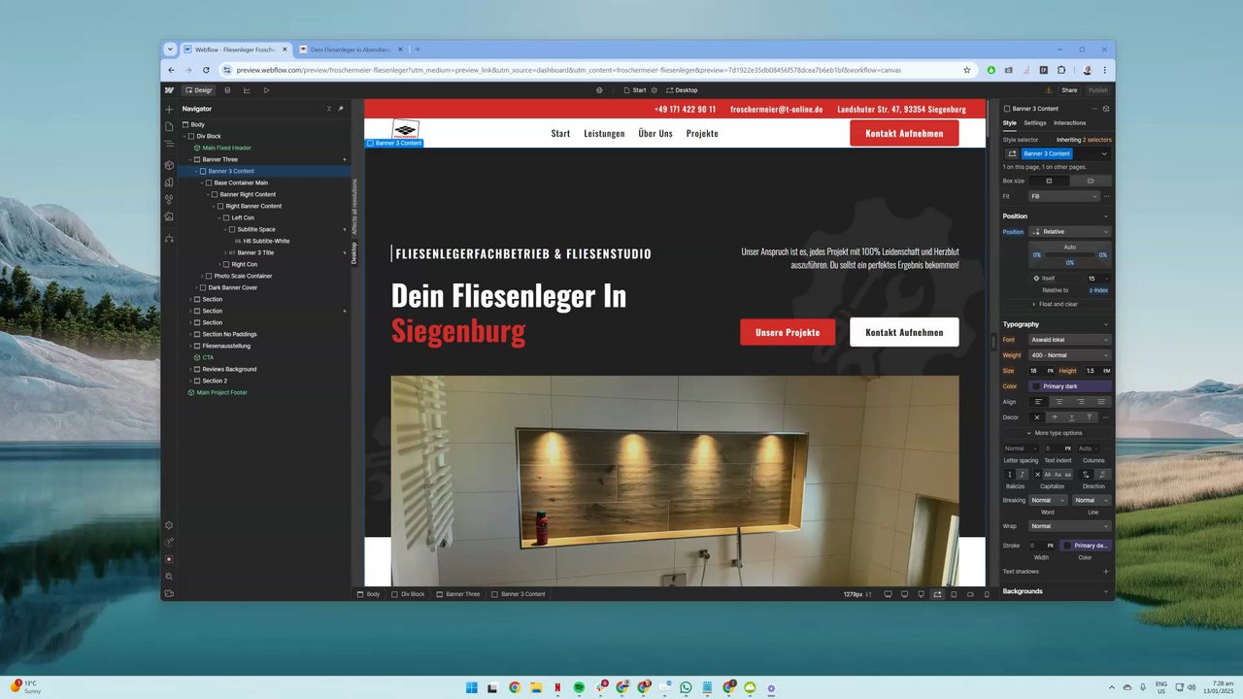Set text align justify
Viewport: 1243px width, 699px height.
[x=1101, y=402]
